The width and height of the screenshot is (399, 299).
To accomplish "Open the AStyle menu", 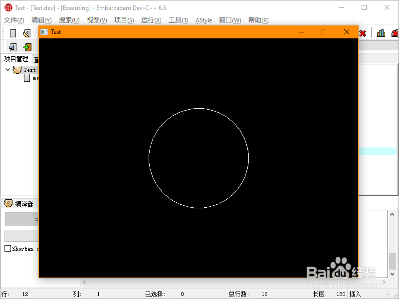I will tap(203, 20).
